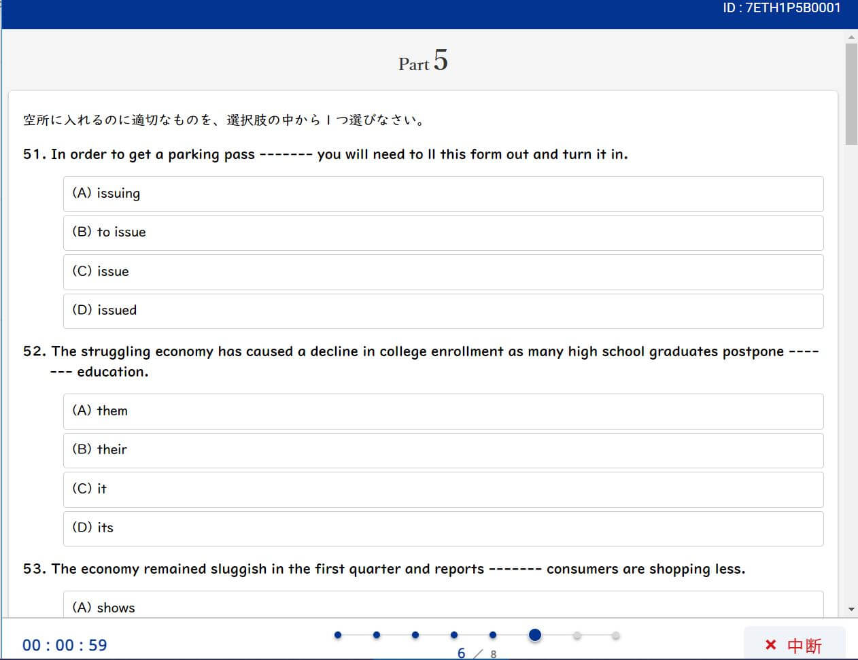Select answer (B) to issue

[443, 233]
